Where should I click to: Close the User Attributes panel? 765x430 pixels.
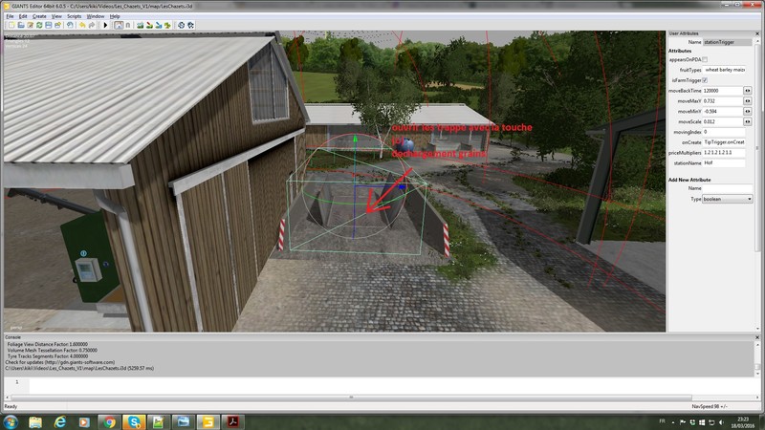pos(759,34)
